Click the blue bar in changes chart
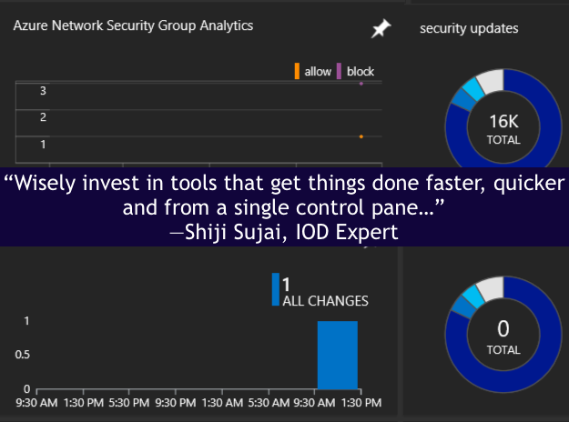This screenshot has width=569, height=422. point(338,355)
